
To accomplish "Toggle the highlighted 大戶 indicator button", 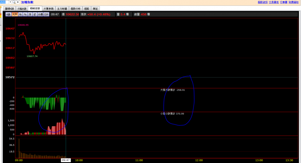I will [15, 14].
